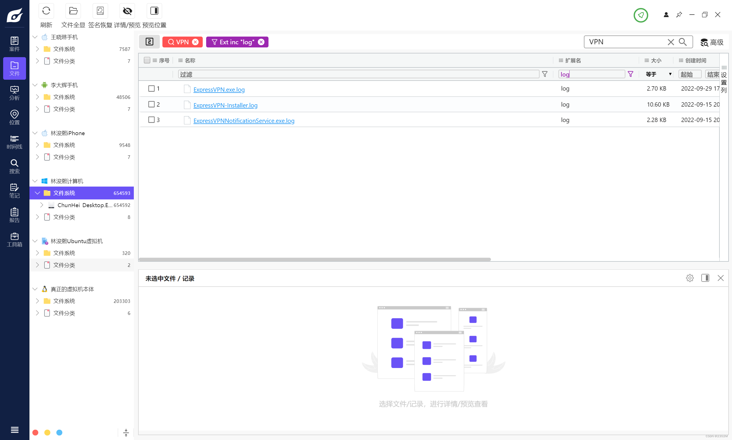Open the 时间线 timeline sidebar icon
The height and width of the screenshot is (440, 732).
pyautogui.click(x=14, y=142)
